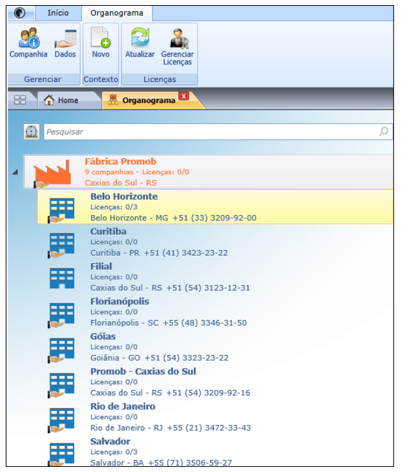Screen dimensions: 408x472
Task: Close the Organograma tab with red X
Action: pos(184,96)
